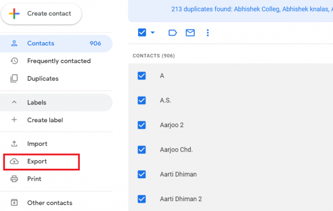Click the history clock icon beside Frequently contacted
Screen dimensions: 333x211
point(14,61)
